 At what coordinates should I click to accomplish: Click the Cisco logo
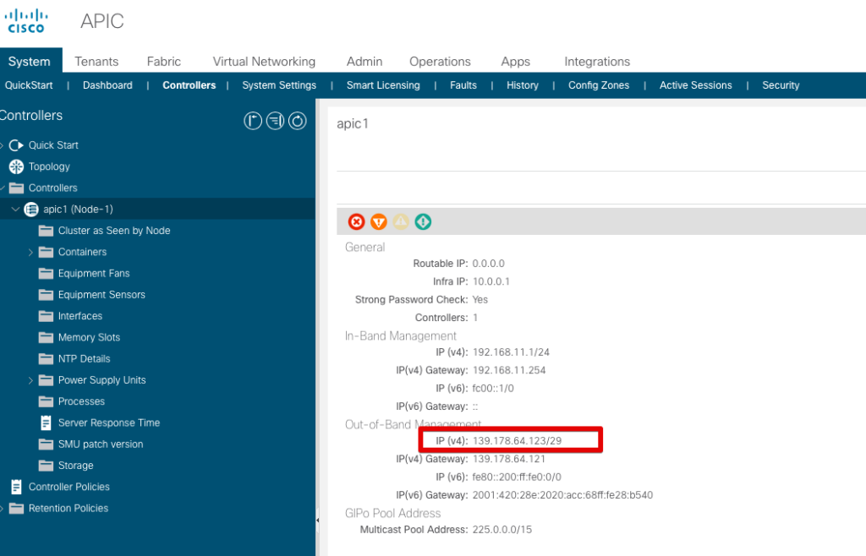[26, 21]
